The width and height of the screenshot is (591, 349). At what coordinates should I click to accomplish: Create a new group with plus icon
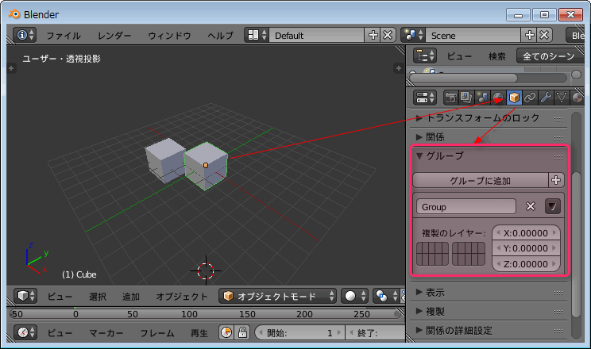556,180
